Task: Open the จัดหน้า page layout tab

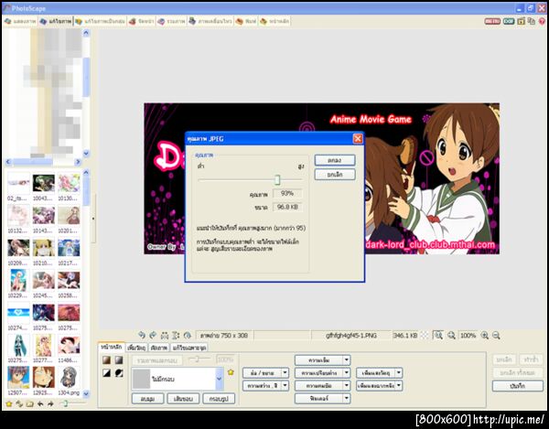Action: click(x=141, y=21)
